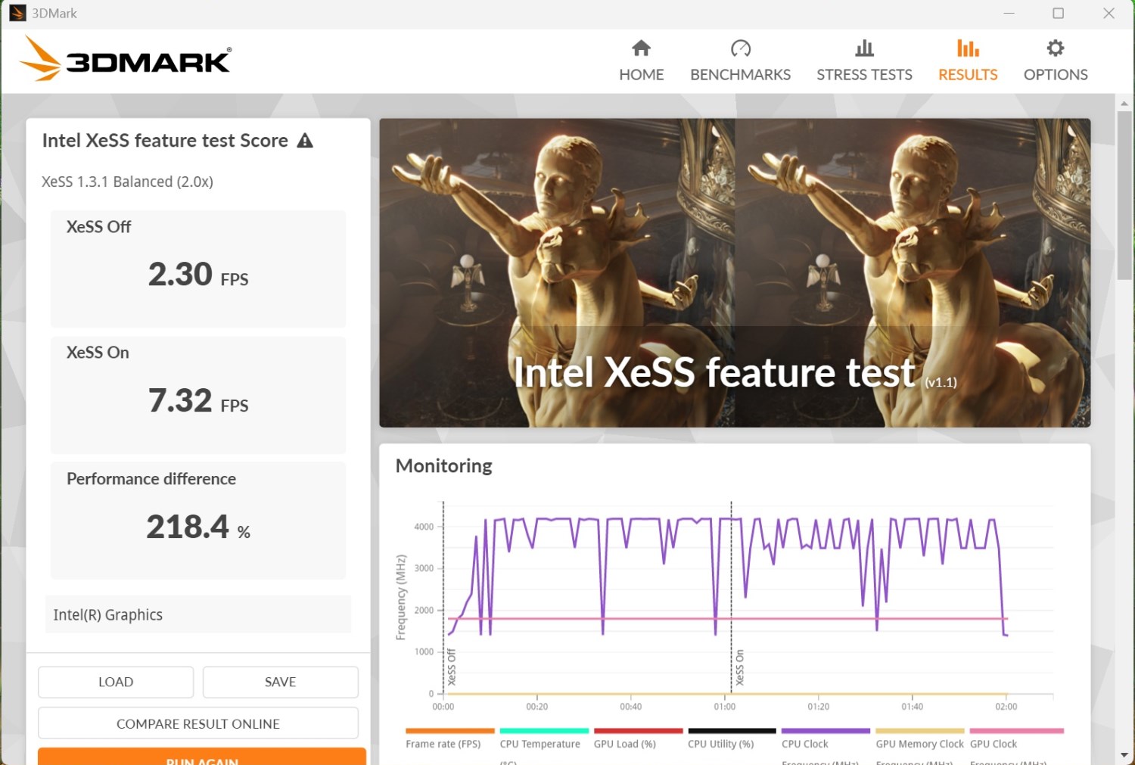Click the warning triangle beside the score title
This screenshot has width=1135, height=765.
tap(305, 140)
